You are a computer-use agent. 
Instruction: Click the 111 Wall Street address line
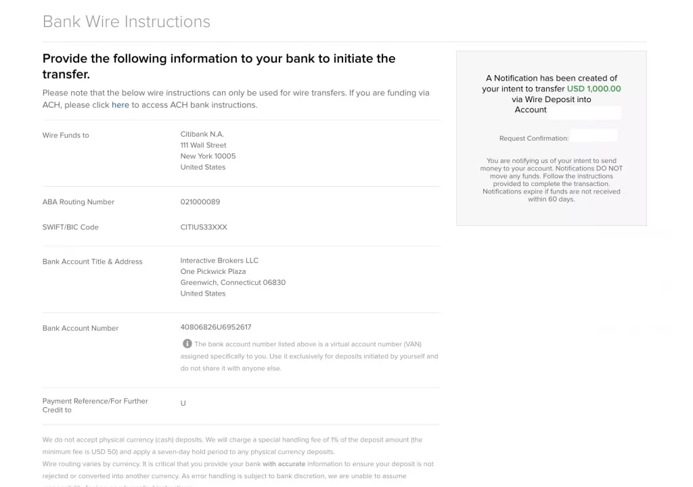[203, 145]
